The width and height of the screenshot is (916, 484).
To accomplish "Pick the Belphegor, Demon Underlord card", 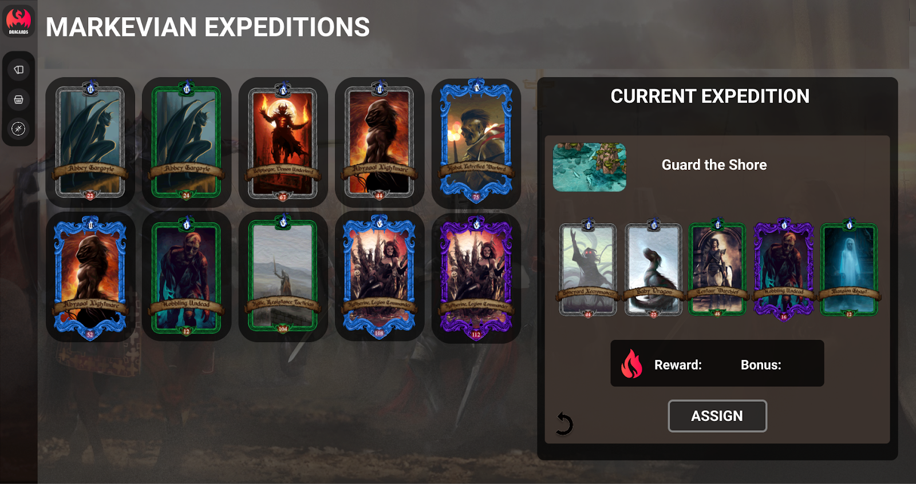I will [283, 142].
